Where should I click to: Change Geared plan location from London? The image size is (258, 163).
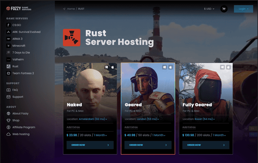148,119
